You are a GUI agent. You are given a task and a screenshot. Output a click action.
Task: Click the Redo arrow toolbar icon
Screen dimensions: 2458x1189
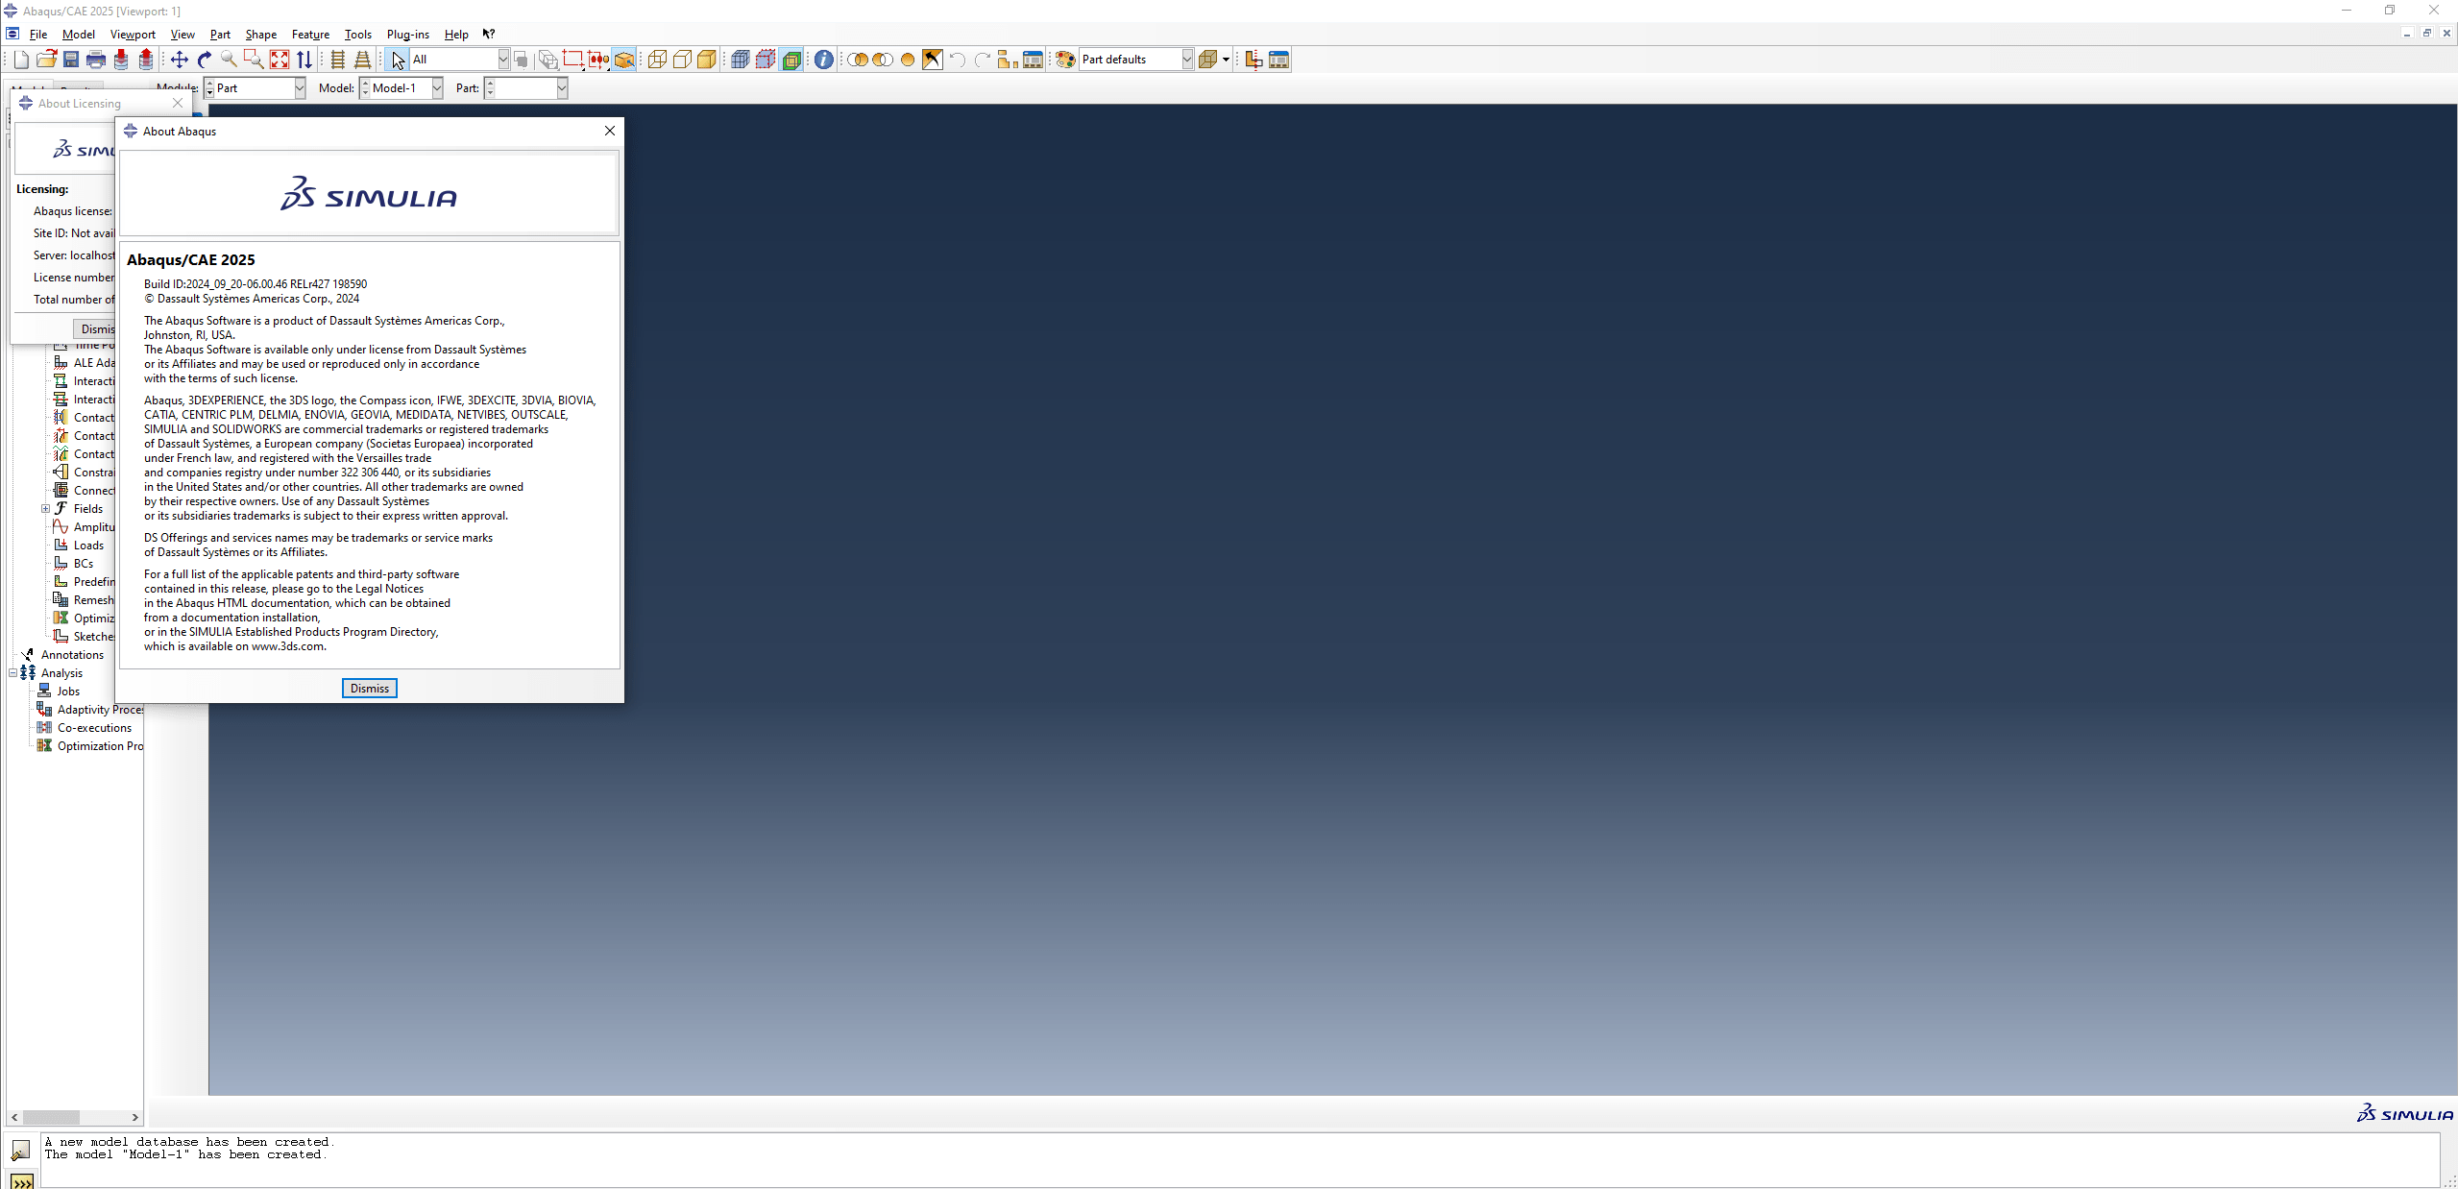983,60
